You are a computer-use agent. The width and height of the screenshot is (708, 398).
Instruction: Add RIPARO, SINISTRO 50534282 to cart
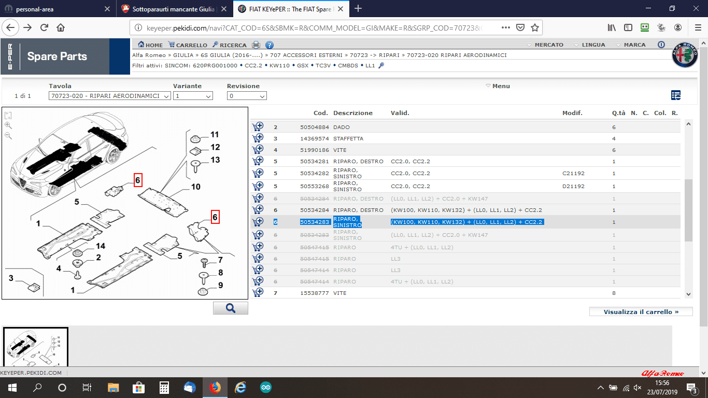pyautogui.click(x=258, y=173)
